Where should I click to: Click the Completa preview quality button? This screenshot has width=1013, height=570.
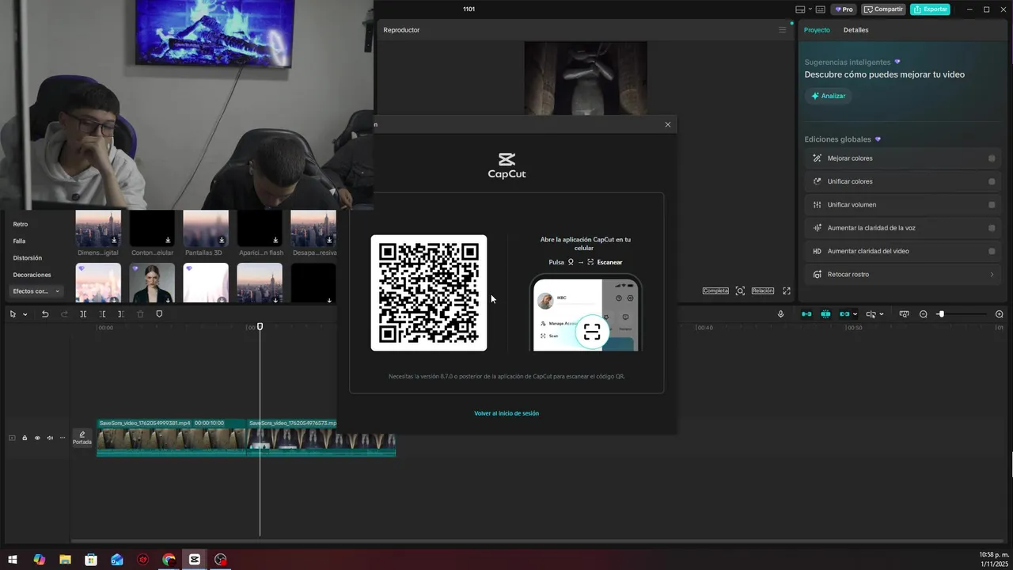(715, 291)
